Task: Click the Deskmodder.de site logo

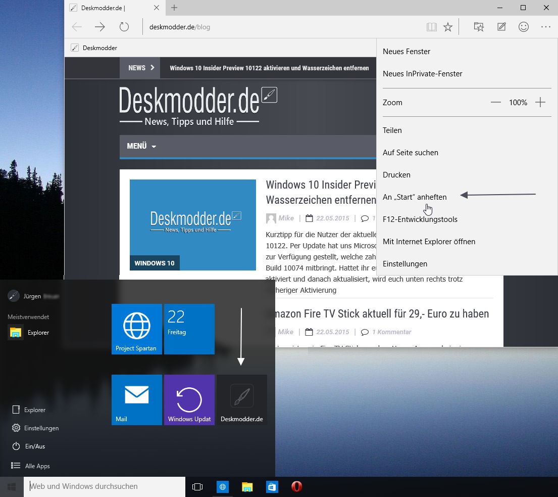Action: tap(198, 106)
